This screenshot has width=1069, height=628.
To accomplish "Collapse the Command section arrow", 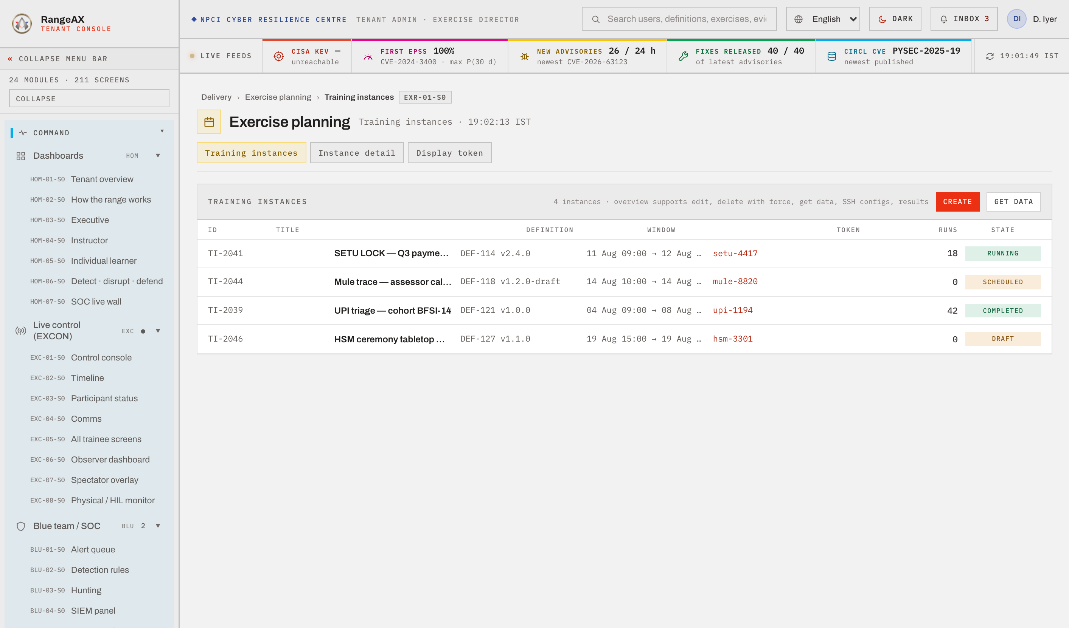I will coord(162,131).
